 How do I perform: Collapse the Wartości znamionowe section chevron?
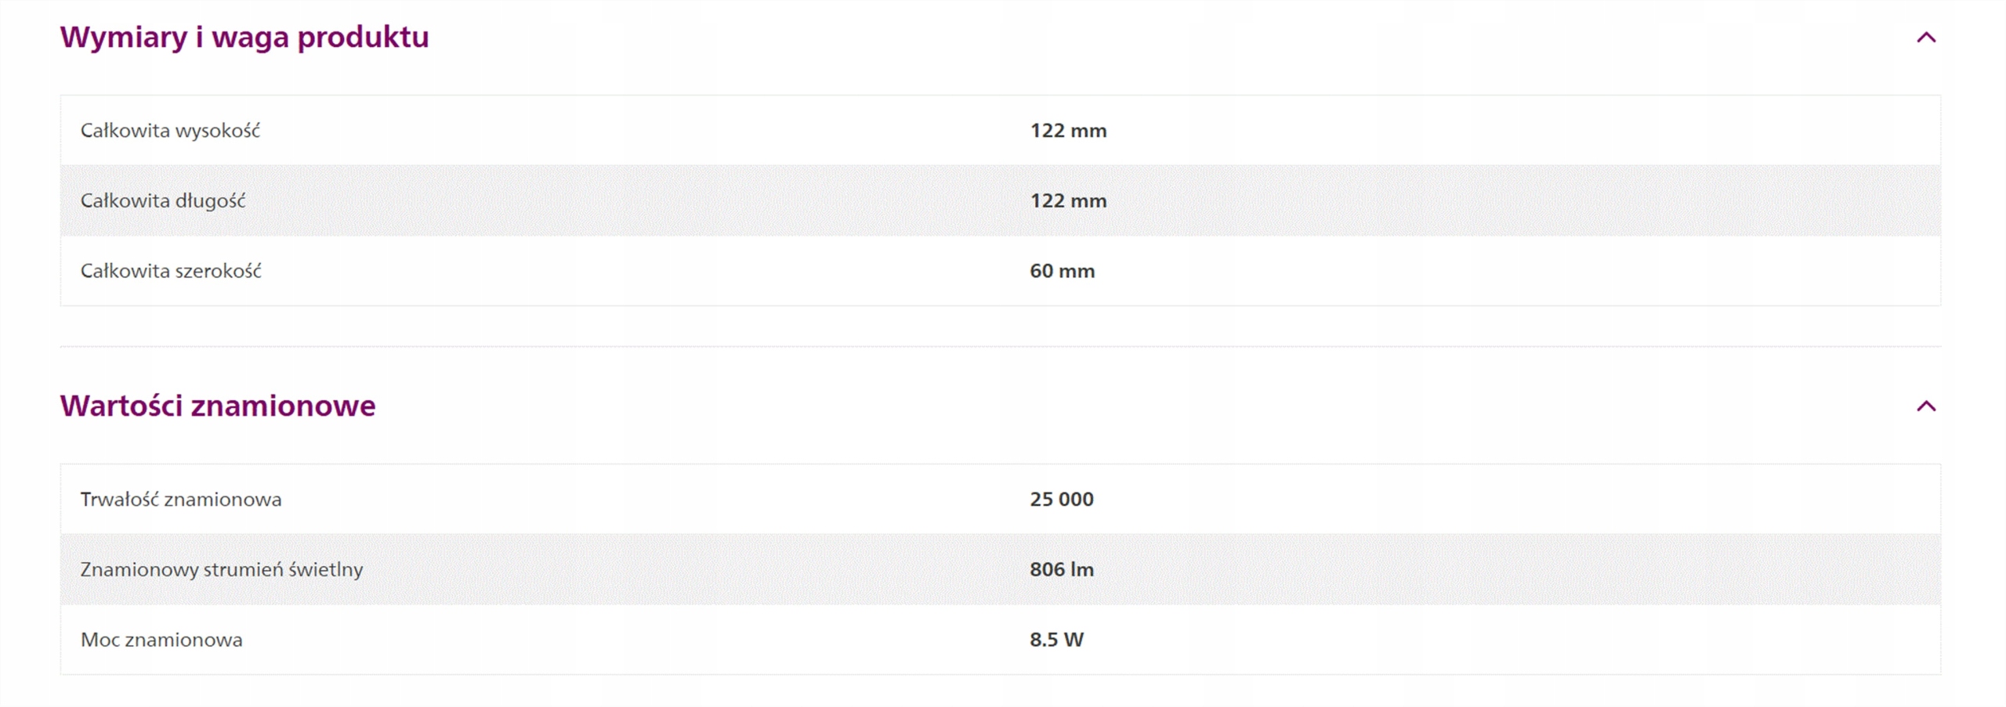[x=1925, y=406]
